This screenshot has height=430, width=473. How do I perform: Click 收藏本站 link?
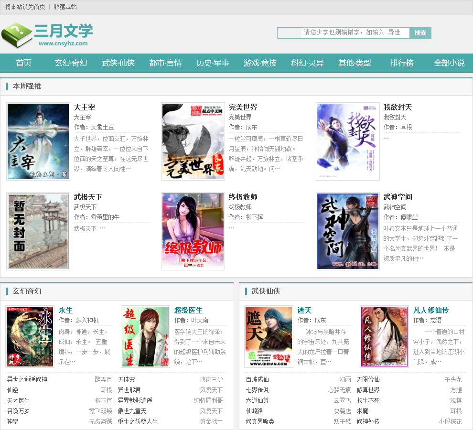(65, 7)
